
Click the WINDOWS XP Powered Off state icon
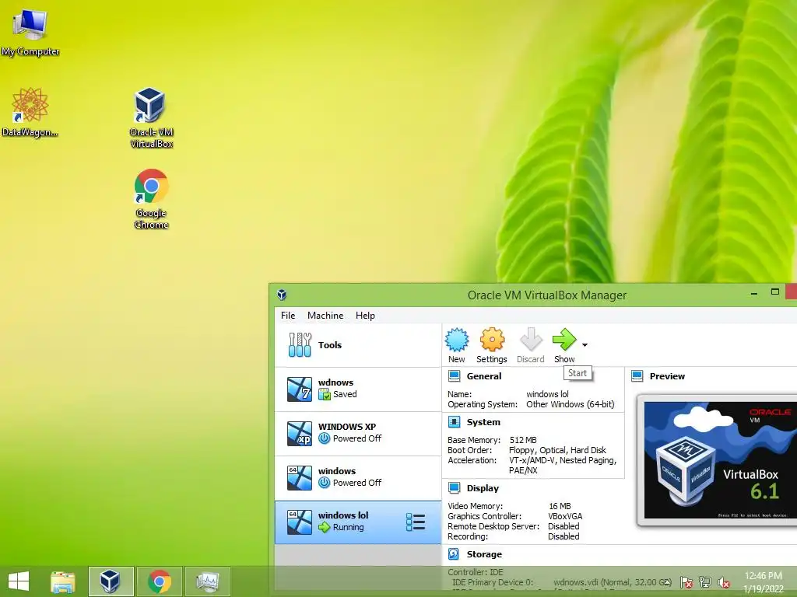325,438
